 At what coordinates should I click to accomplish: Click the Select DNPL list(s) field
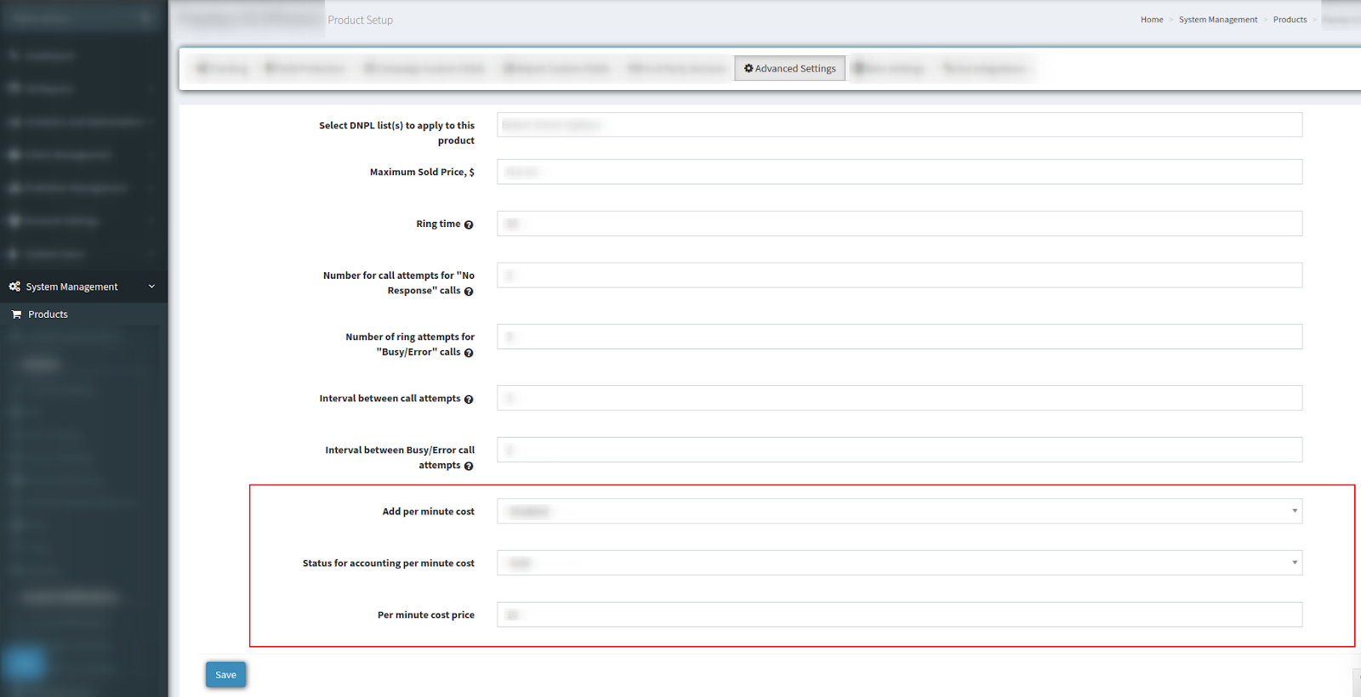coord(899,125)
